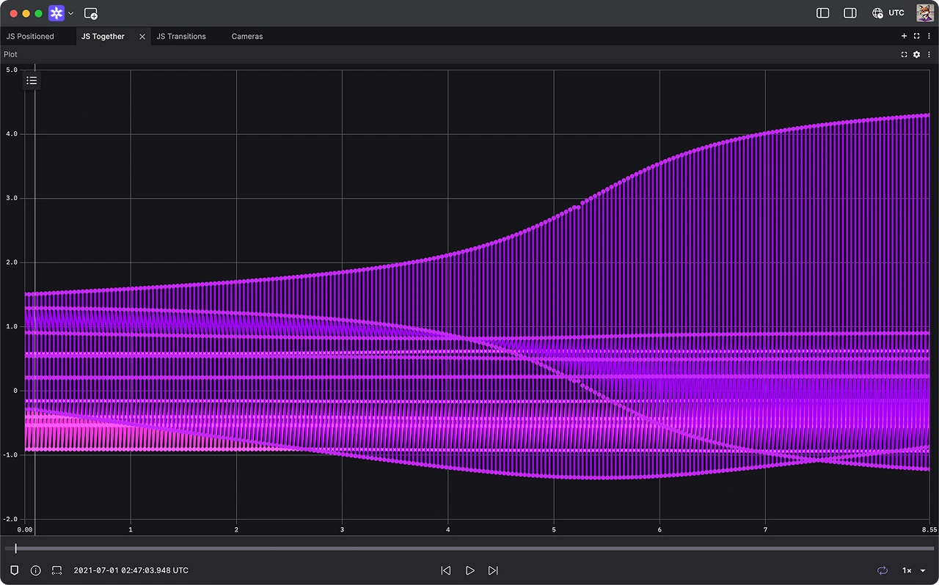The height and width of the screenshot is (585, 939).
Task: Open the info icon near the timestamp
Action: [x=35, y=570]
